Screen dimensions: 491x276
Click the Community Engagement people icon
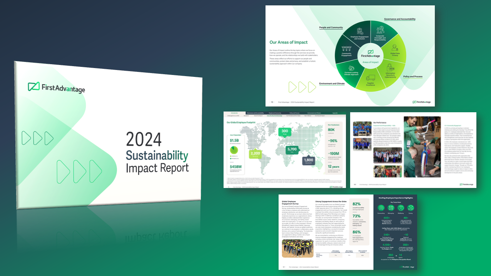coord(347,49)
